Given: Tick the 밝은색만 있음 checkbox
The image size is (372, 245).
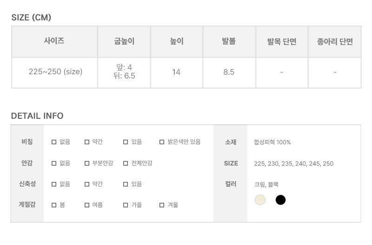Looking at the screenshot, I should coord(162,142).
